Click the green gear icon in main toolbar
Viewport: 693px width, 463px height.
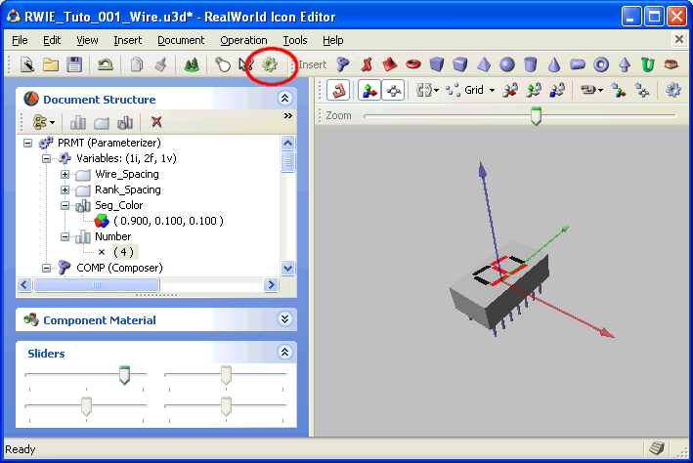[x=270, y=64]
